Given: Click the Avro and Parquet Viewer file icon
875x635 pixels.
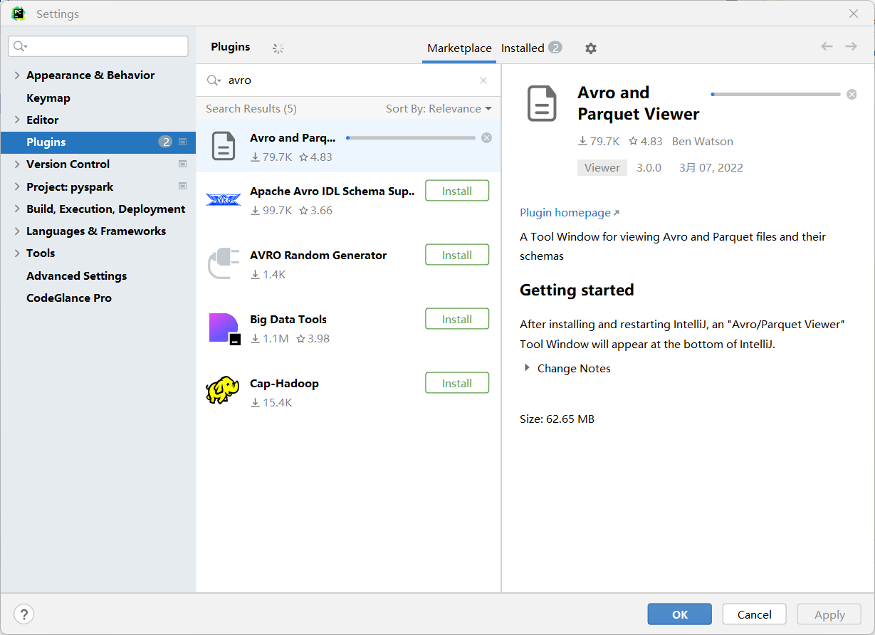Looking at the screenshot, I should [224, 146].
